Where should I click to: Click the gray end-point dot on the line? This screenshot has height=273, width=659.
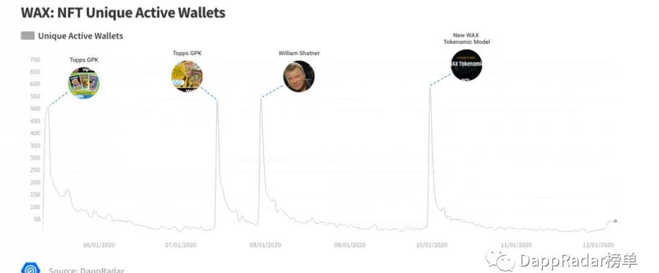pyautogui.click(x=616, y=221)
